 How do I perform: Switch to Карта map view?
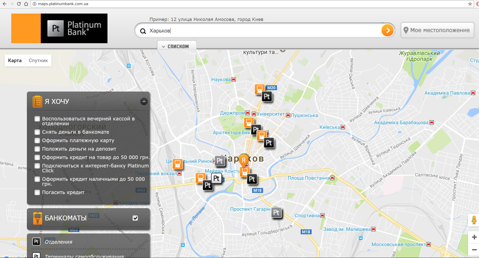tap(15, 61)
